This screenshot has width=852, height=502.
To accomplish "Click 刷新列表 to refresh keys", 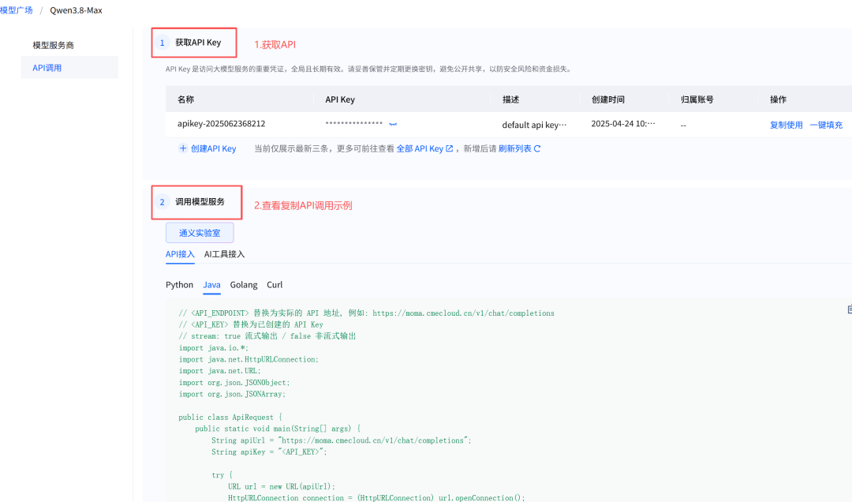I will point(514,148).
